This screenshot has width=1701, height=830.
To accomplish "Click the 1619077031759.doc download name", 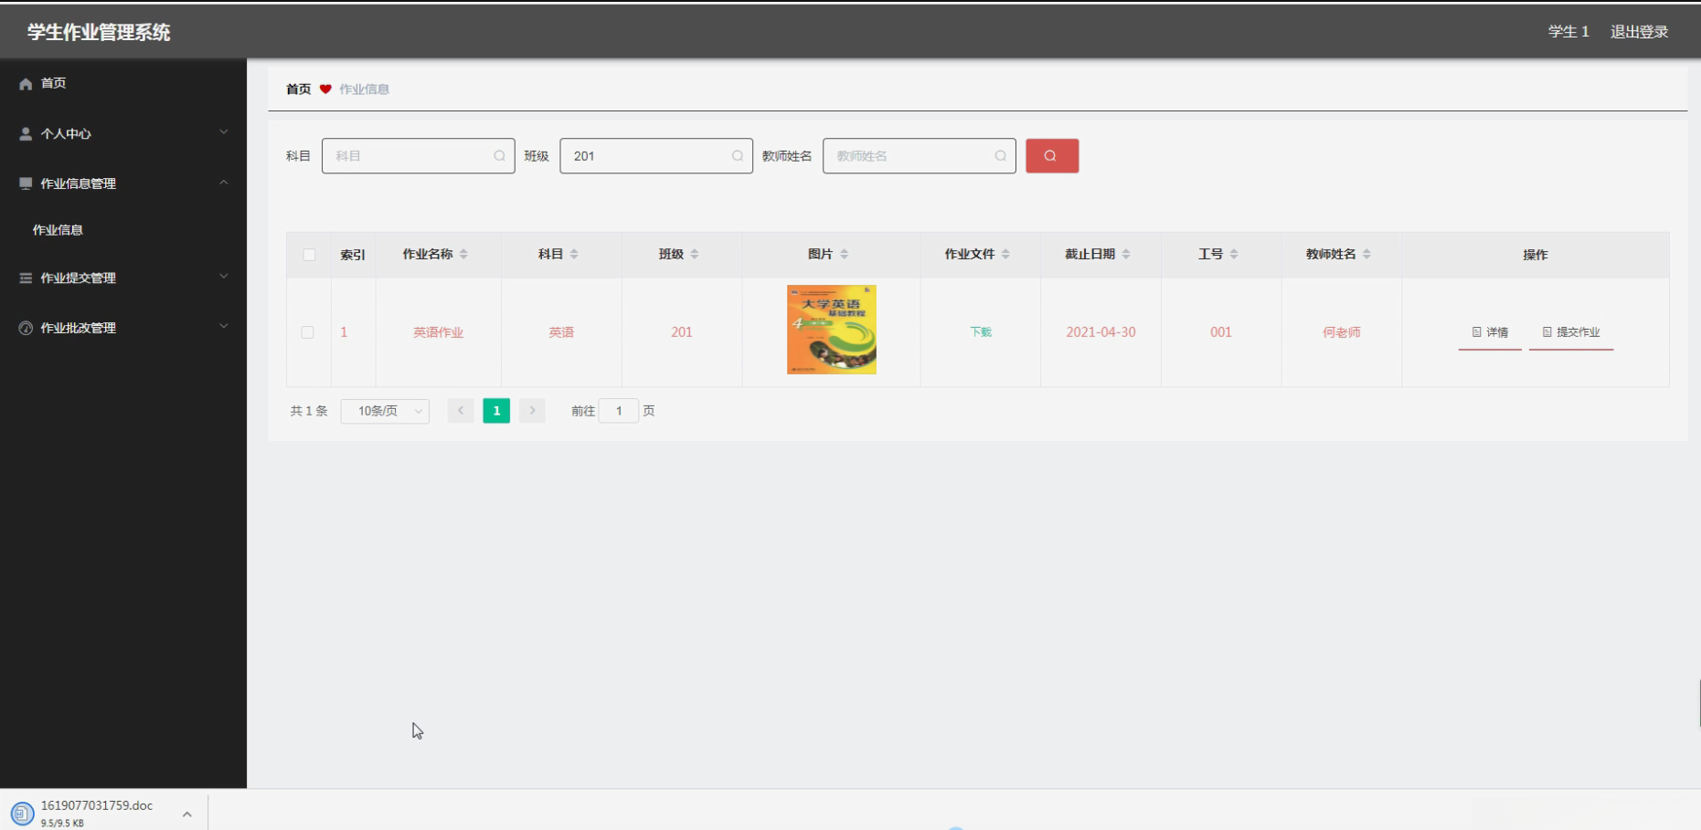I will click(x=97, y=805).
